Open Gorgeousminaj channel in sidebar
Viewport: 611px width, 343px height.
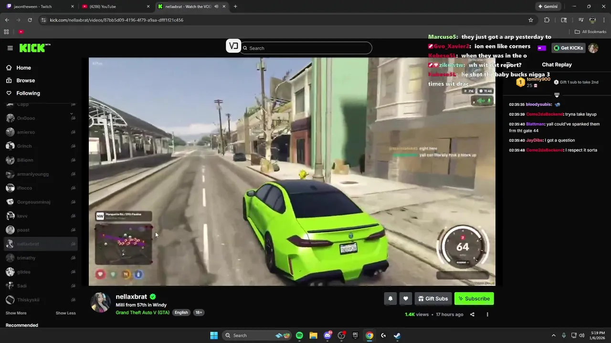click(41, 202)
